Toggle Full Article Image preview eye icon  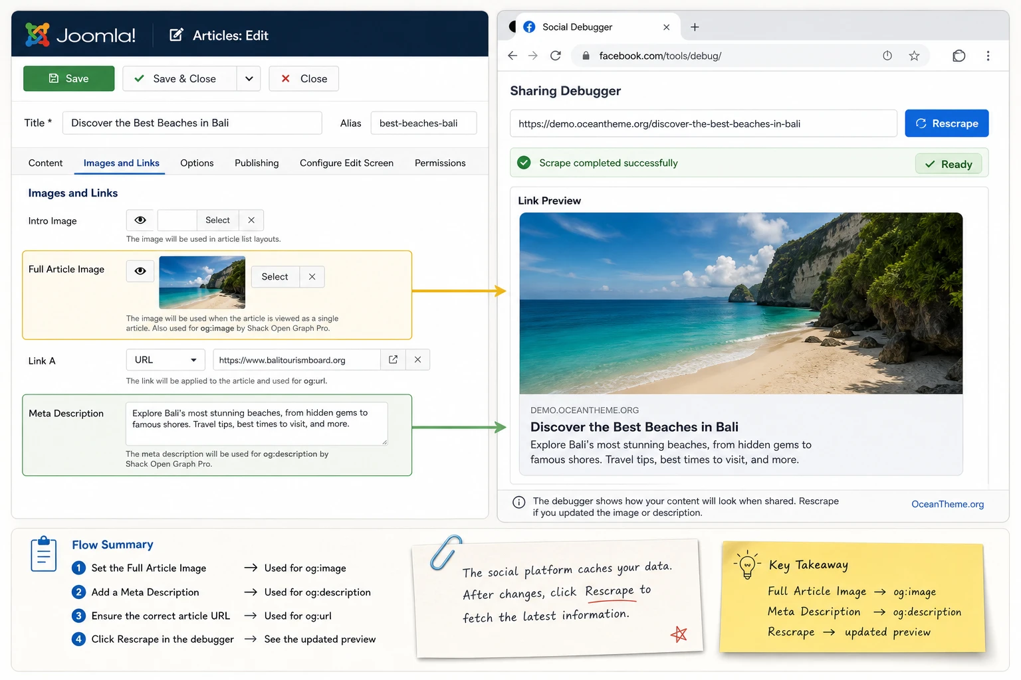point(140,271)
